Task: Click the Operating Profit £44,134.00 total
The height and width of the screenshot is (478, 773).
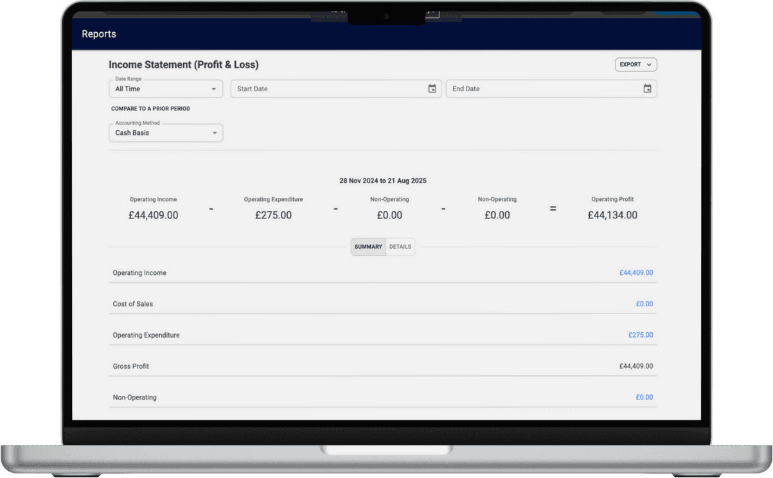Action: 612,215
